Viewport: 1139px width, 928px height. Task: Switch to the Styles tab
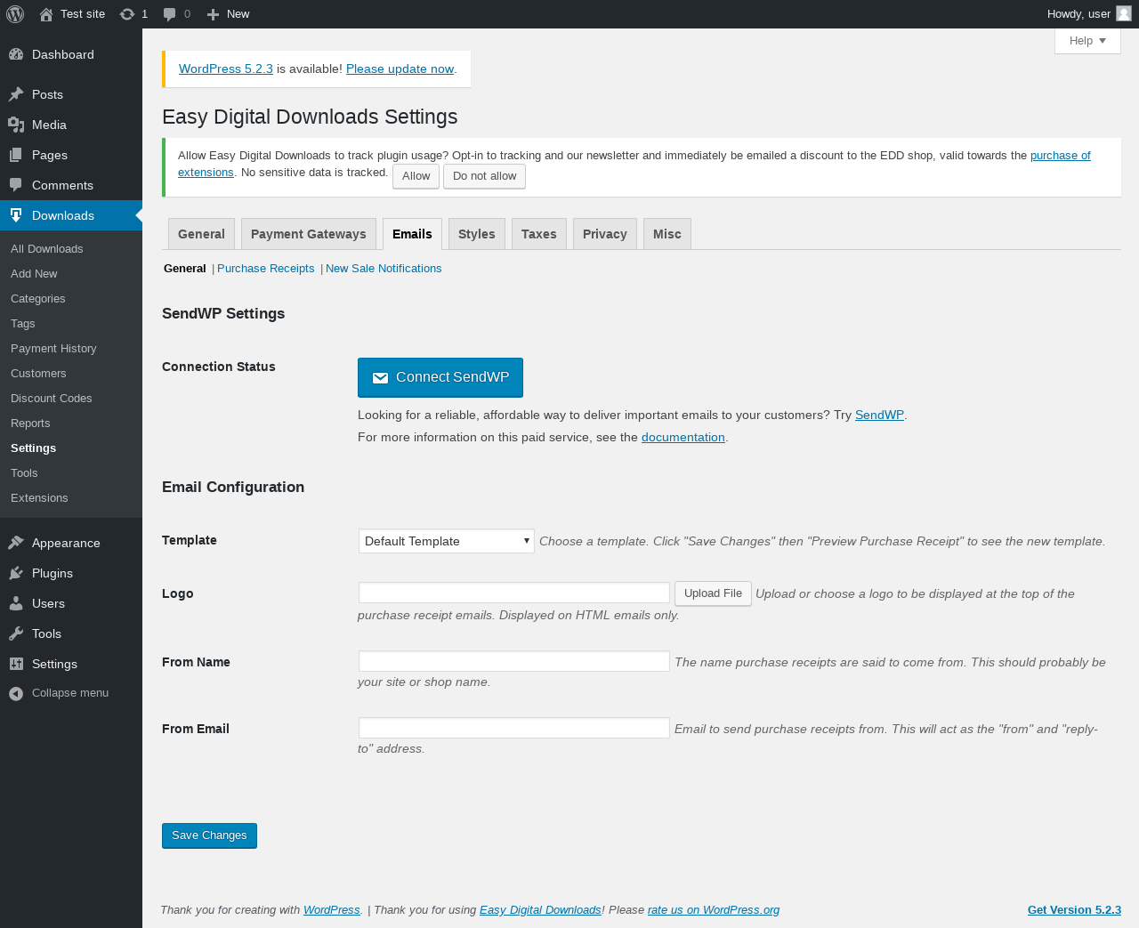click(477, 234)
